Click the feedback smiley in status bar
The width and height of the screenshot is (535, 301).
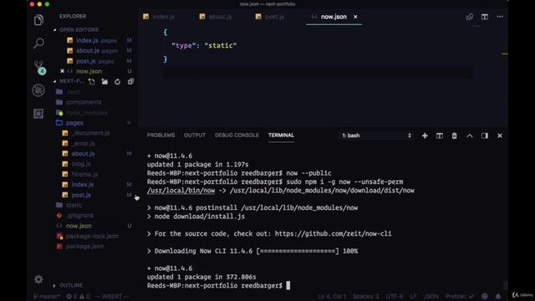[485, 297]
